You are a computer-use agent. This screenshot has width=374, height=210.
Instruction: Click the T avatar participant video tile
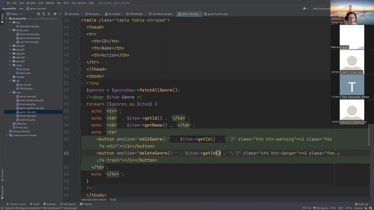click(x=352, y=87)
